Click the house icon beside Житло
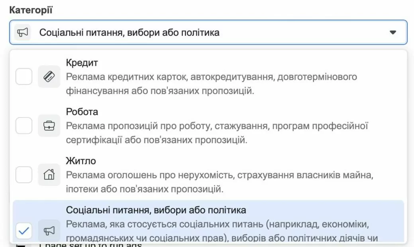The height and width of the screenshot is (247, 414). [49, 174]
